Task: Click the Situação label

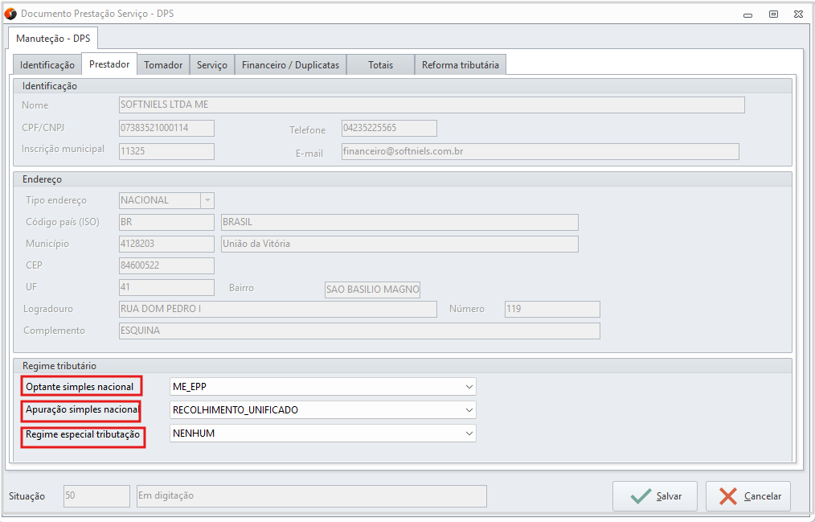Action: click(x=27, y=496)
